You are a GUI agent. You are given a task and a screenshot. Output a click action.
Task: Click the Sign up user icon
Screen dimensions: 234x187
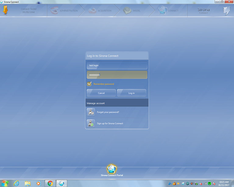pos(91,123)
